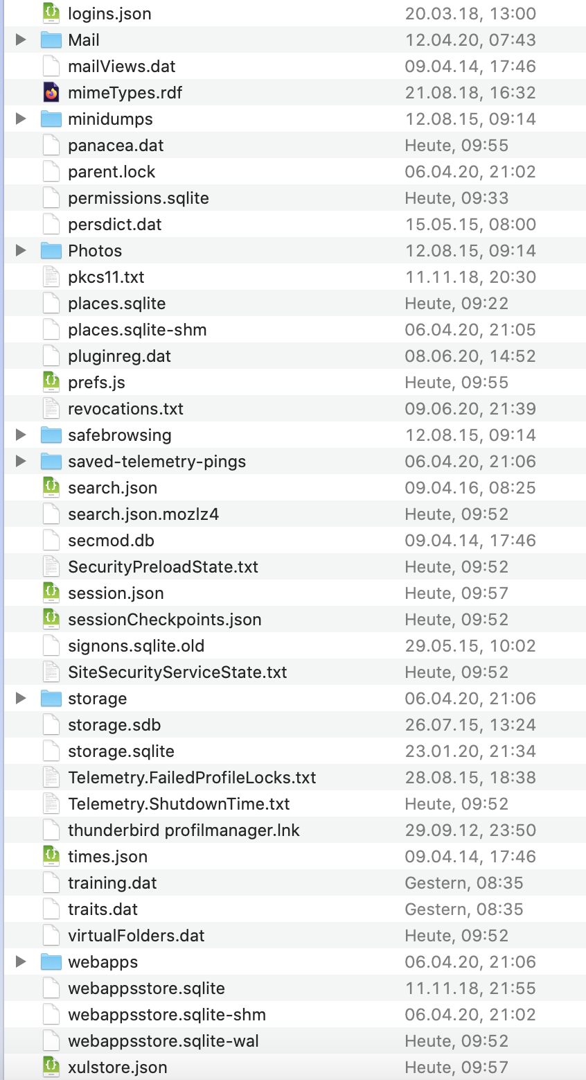Click the blue folder icon for Photos

click(51, 250)
